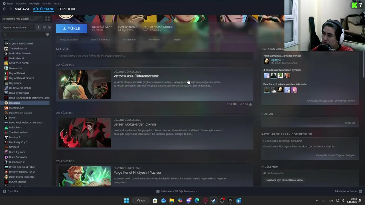365x205 pixels.
Task: Open the Windows Start button
Action: coord(126,200)
